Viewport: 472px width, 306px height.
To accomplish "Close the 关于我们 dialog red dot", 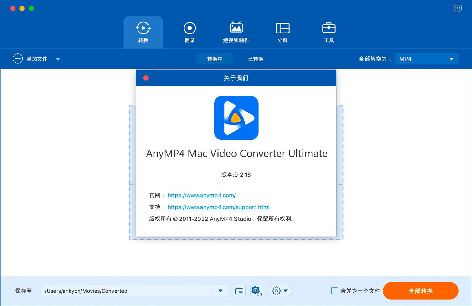I will [146, 77].
